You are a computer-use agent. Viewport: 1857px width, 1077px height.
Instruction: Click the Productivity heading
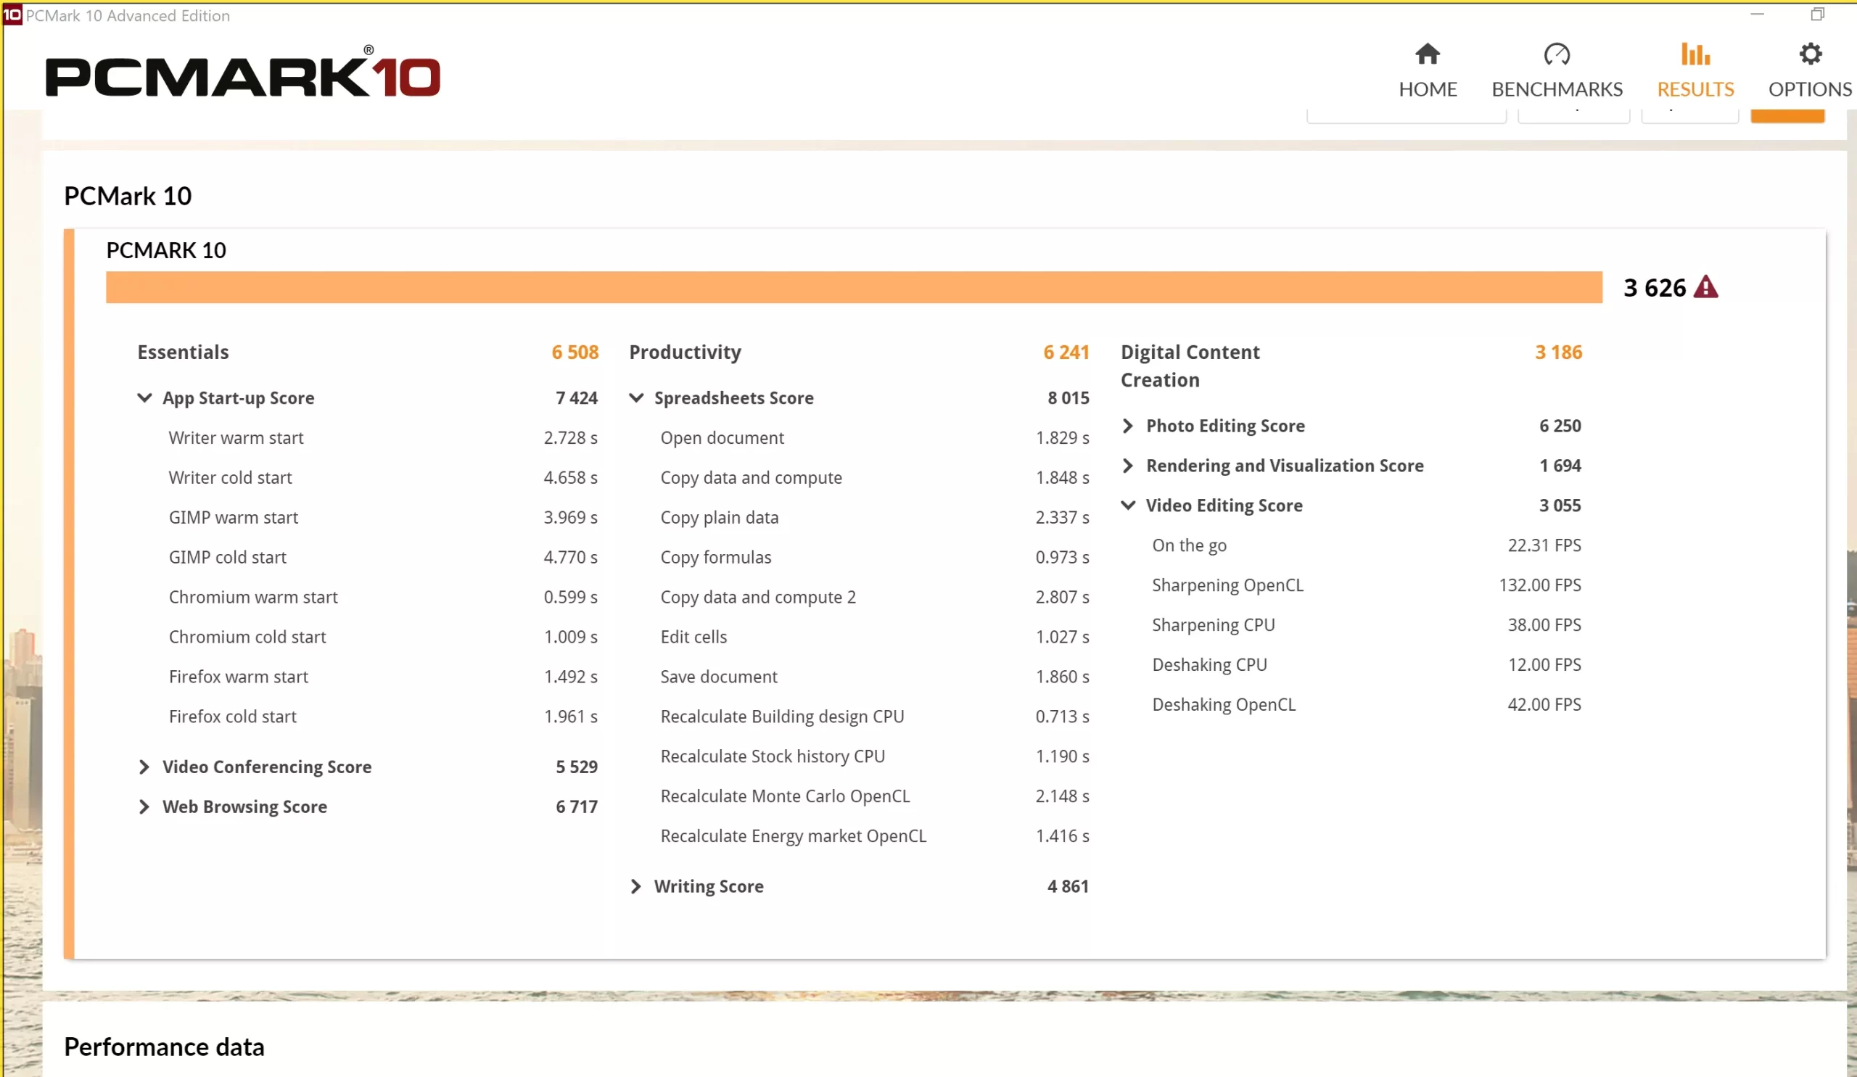(x=685, y=352)
